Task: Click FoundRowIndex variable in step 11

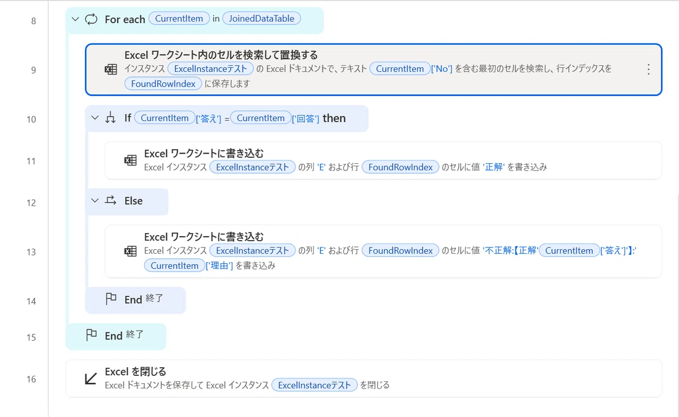Action: (400, 167)
